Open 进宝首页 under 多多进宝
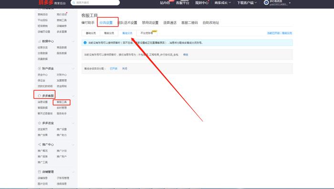Image resolution: width=334 pixels, height=189 pixels. 42,129
